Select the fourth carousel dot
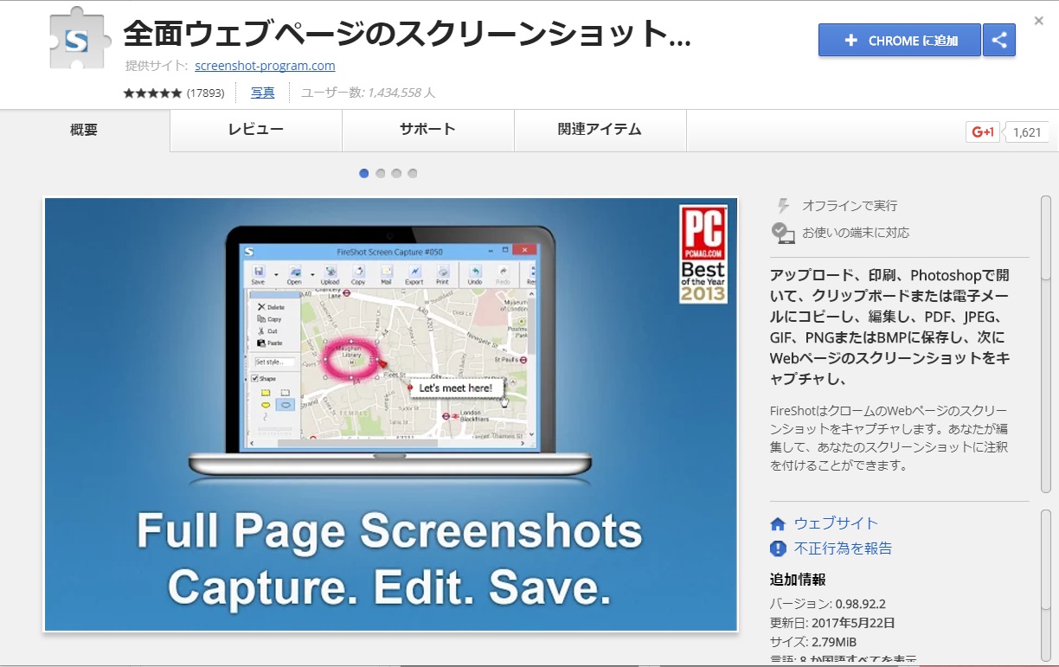This screenshot has width=1059, height=667. pos(413,173)
